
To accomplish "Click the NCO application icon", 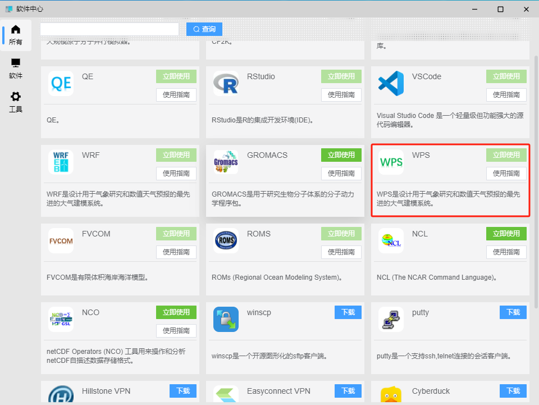I will point(61,320).
